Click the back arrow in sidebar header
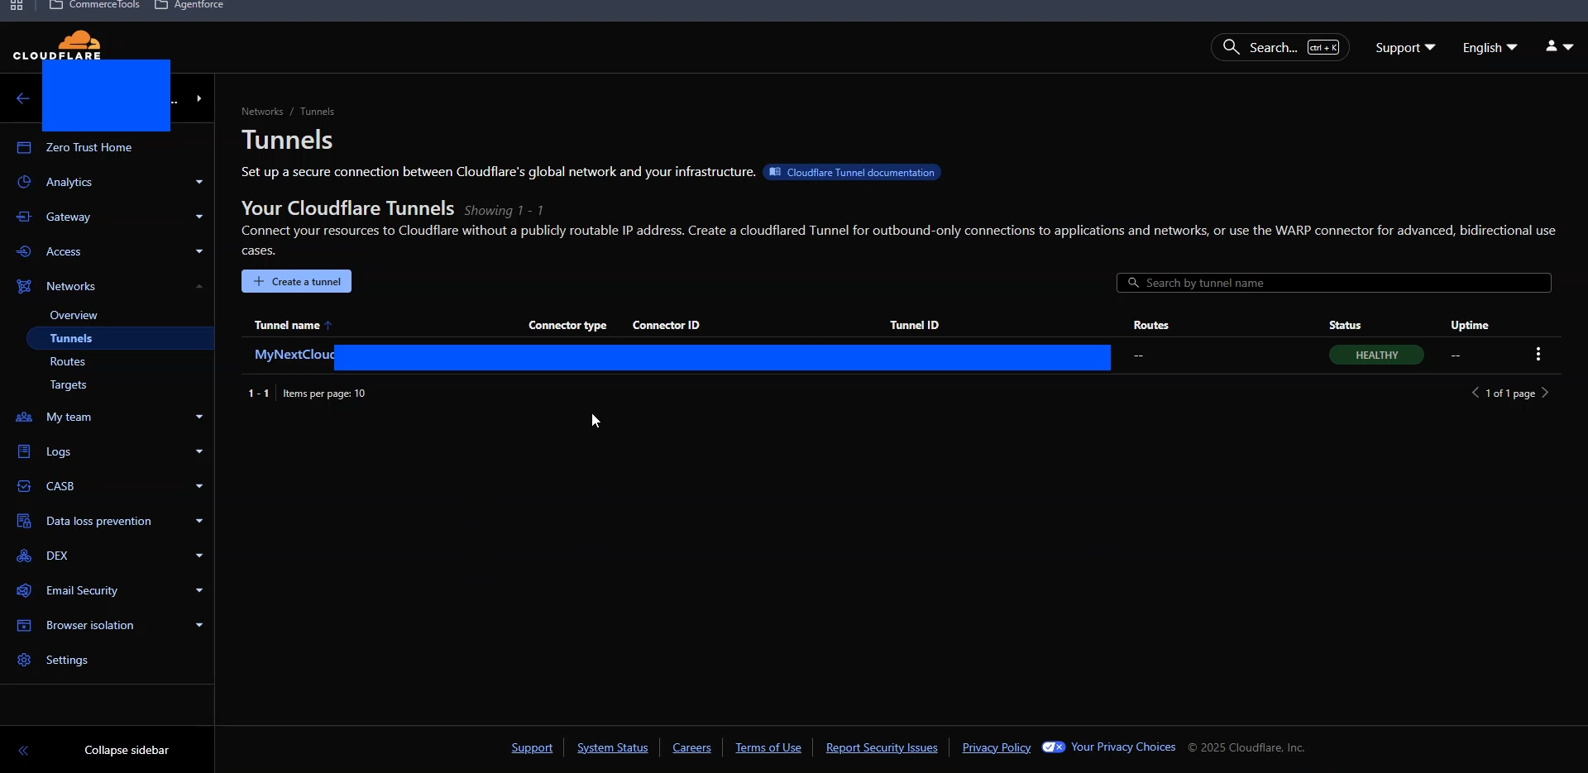Screen dimensions: 1588x773 coord(23,98)
